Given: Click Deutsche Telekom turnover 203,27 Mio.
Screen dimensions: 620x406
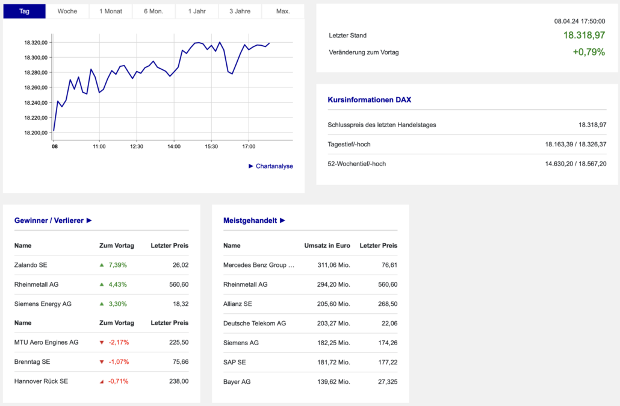Looking at the screenshot, I should click(333, 323).
